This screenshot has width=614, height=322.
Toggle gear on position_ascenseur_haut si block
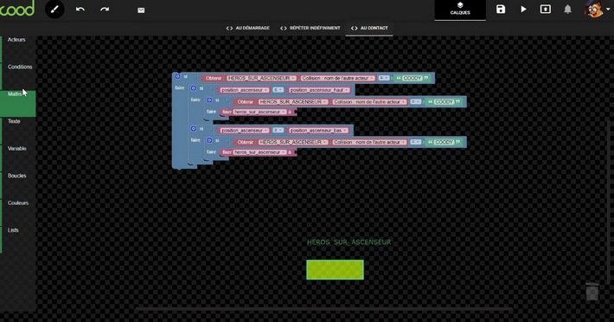[x=194, y=88]
